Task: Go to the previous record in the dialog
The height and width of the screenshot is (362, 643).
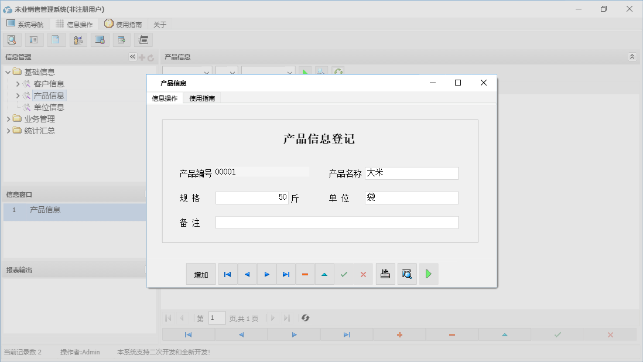Action: pos(247,274)
